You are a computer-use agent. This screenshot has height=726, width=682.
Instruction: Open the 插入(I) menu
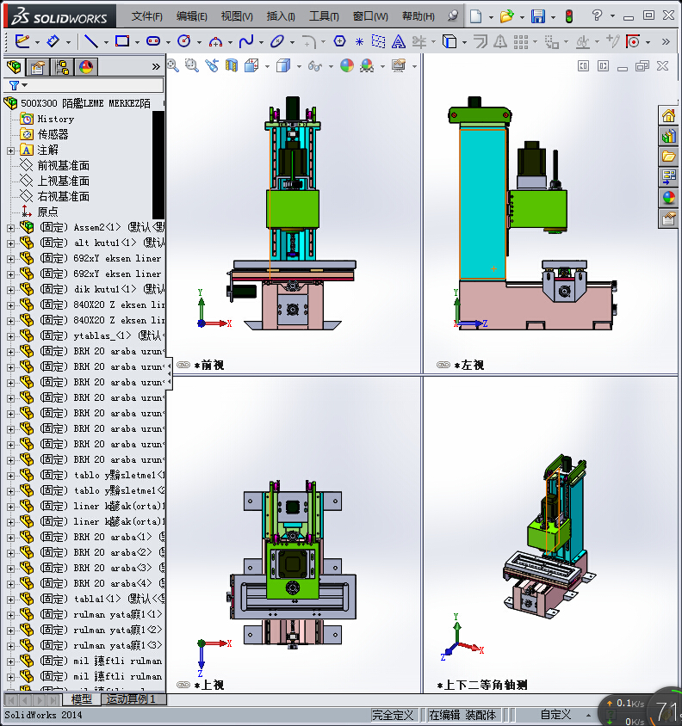coord(281,16)
